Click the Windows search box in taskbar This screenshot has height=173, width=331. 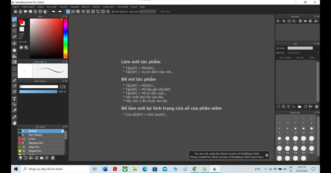tap(56, 169)
